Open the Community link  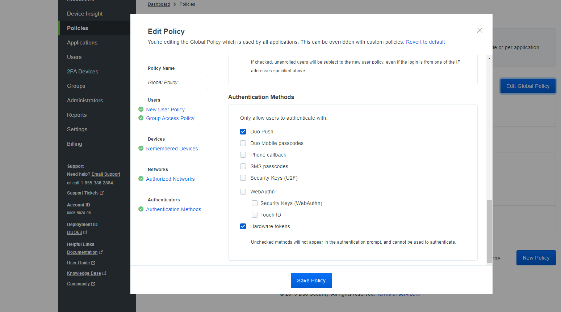[x=78, y=284]
